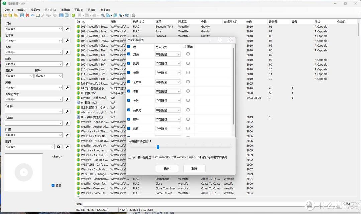
Task: Open the gear settings icon in toolbar
Action: point(134,15)
